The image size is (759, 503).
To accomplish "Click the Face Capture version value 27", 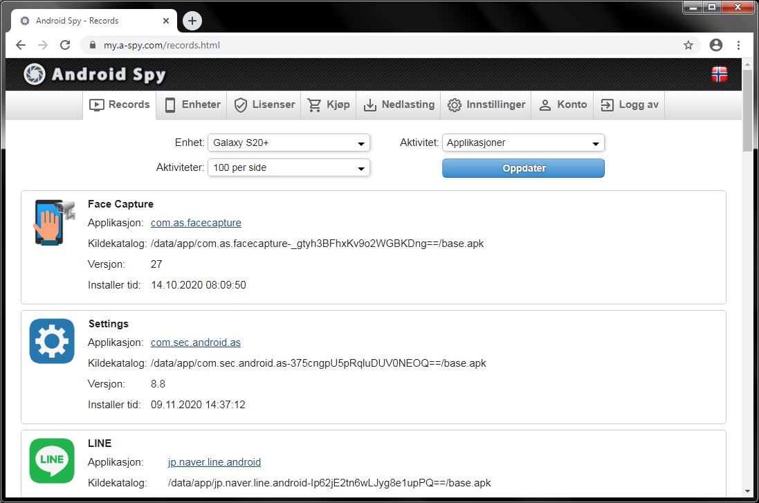I will (x=156, y=264).
